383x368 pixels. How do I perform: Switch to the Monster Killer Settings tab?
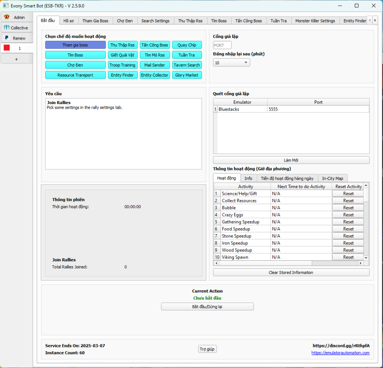pyautogui.click(x=315, y=21)
